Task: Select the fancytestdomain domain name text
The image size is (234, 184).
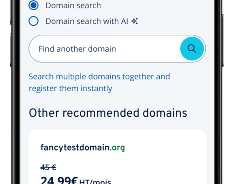Action: pos(75,148)
